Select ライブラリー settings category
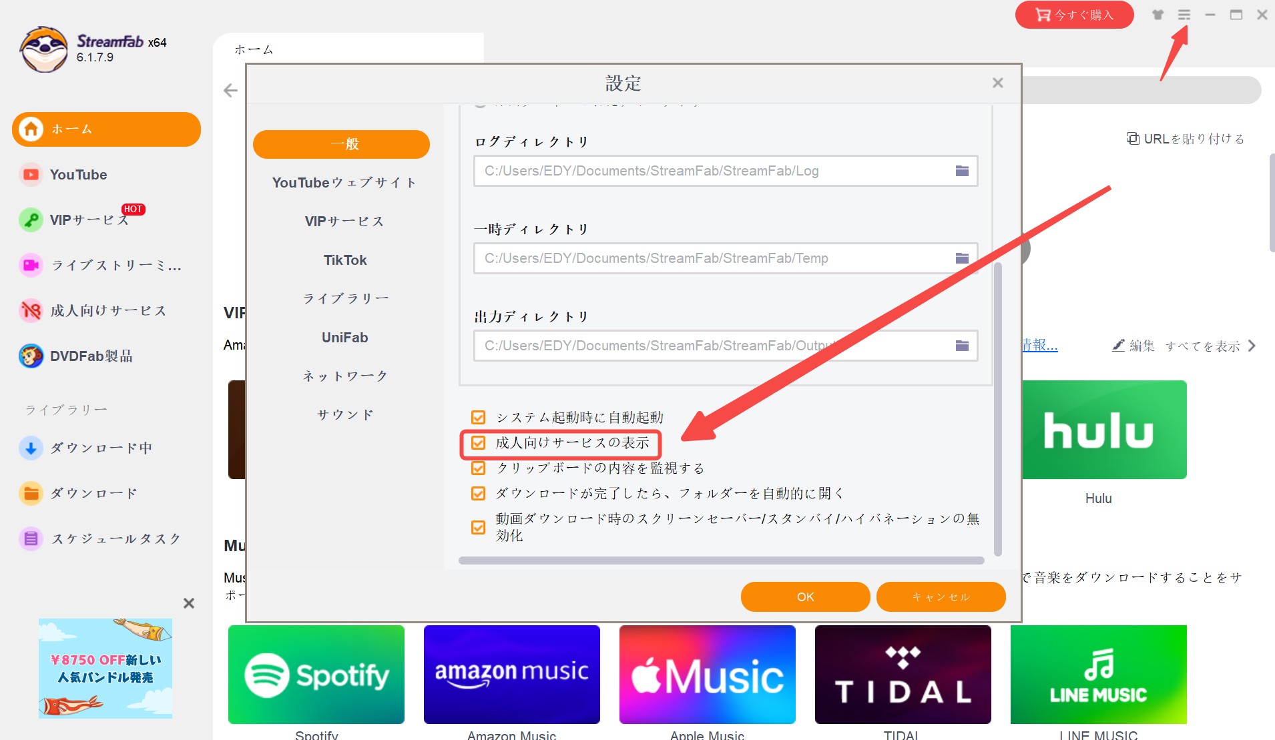Screen dimensions: 1275x740 pyautogui.click(x=344, y=299)
